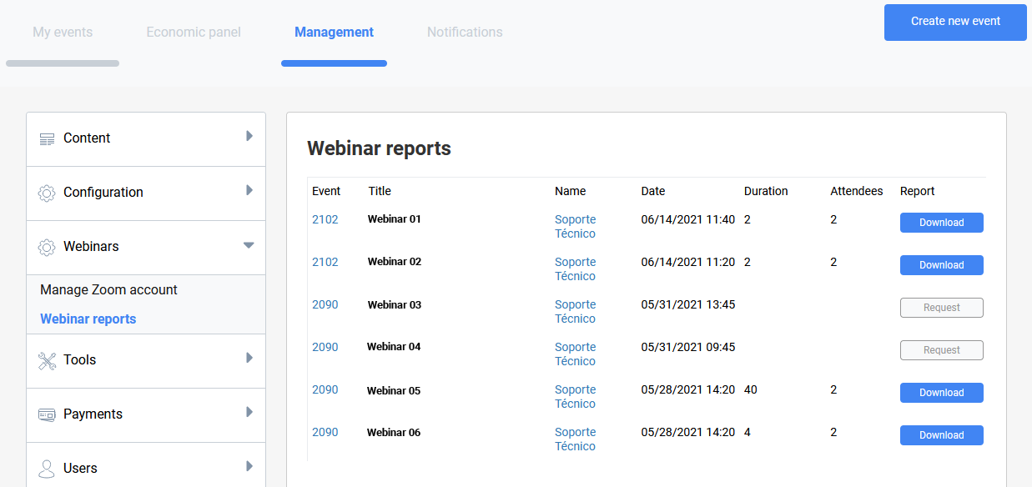
Task: Expand the Payments section arrow
Action: [x=249, y=412]
